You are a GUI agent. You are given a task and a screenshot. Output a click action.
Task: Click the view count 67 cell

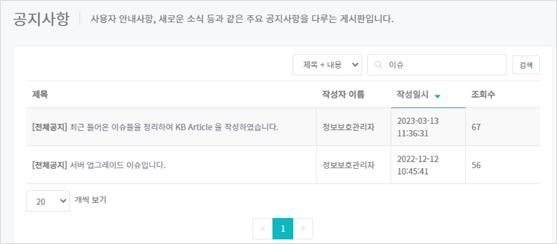[x=476, y=127]
